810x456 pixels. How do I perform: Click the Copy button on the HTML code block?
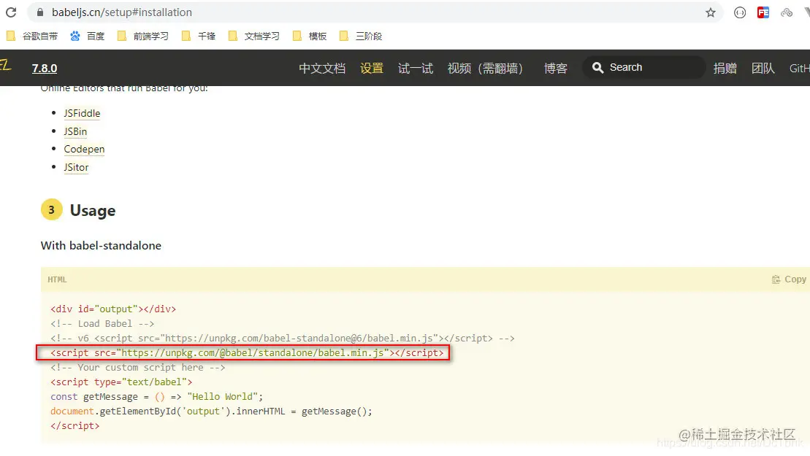pyautogui.click(x=789, y=279)
